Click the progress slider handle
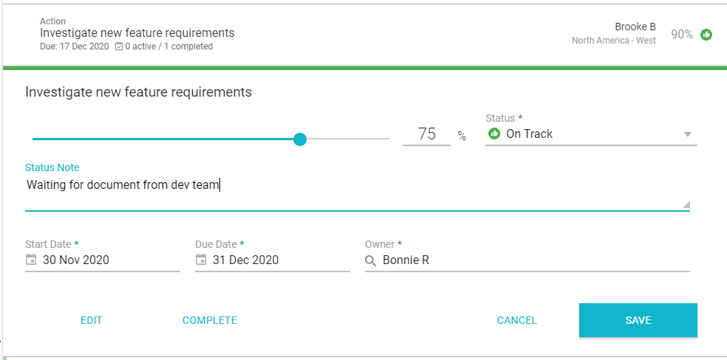This screenshot has height=360, width=727. coord(300,139)
